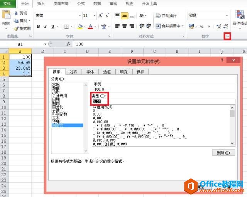Apply the fill color bucket

click(80, 27)
